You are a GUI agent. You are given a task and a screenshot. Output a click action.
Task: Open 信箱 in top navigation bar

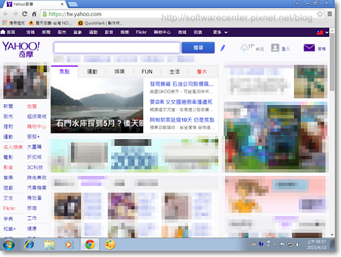click(x=30, y=32)
